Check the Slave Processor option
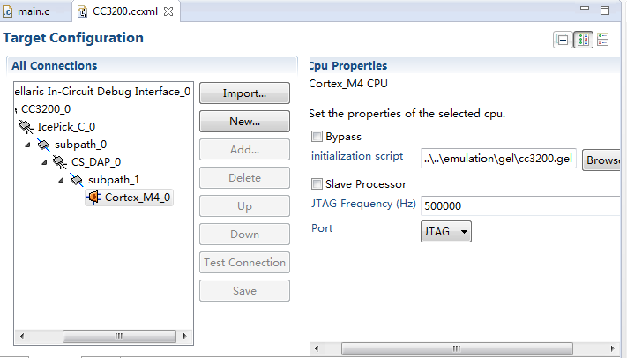This screenshot has height=358, width=627. [317, 184]
